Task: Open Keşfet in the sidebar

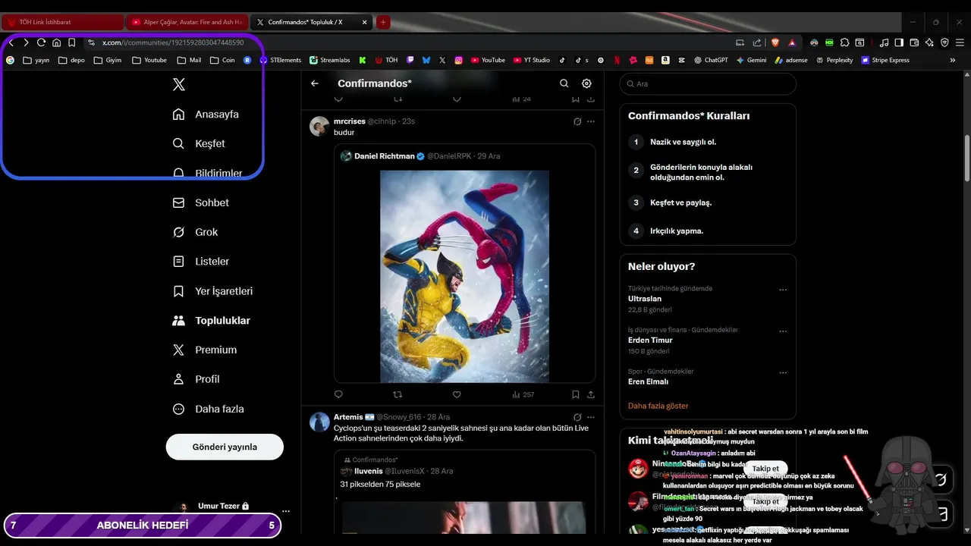Action: click(199, 143)
